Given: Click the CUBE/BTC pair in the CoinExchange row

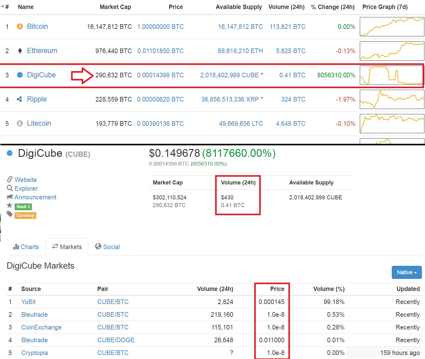Looking at the screenshot, I should tap(113, 327).
